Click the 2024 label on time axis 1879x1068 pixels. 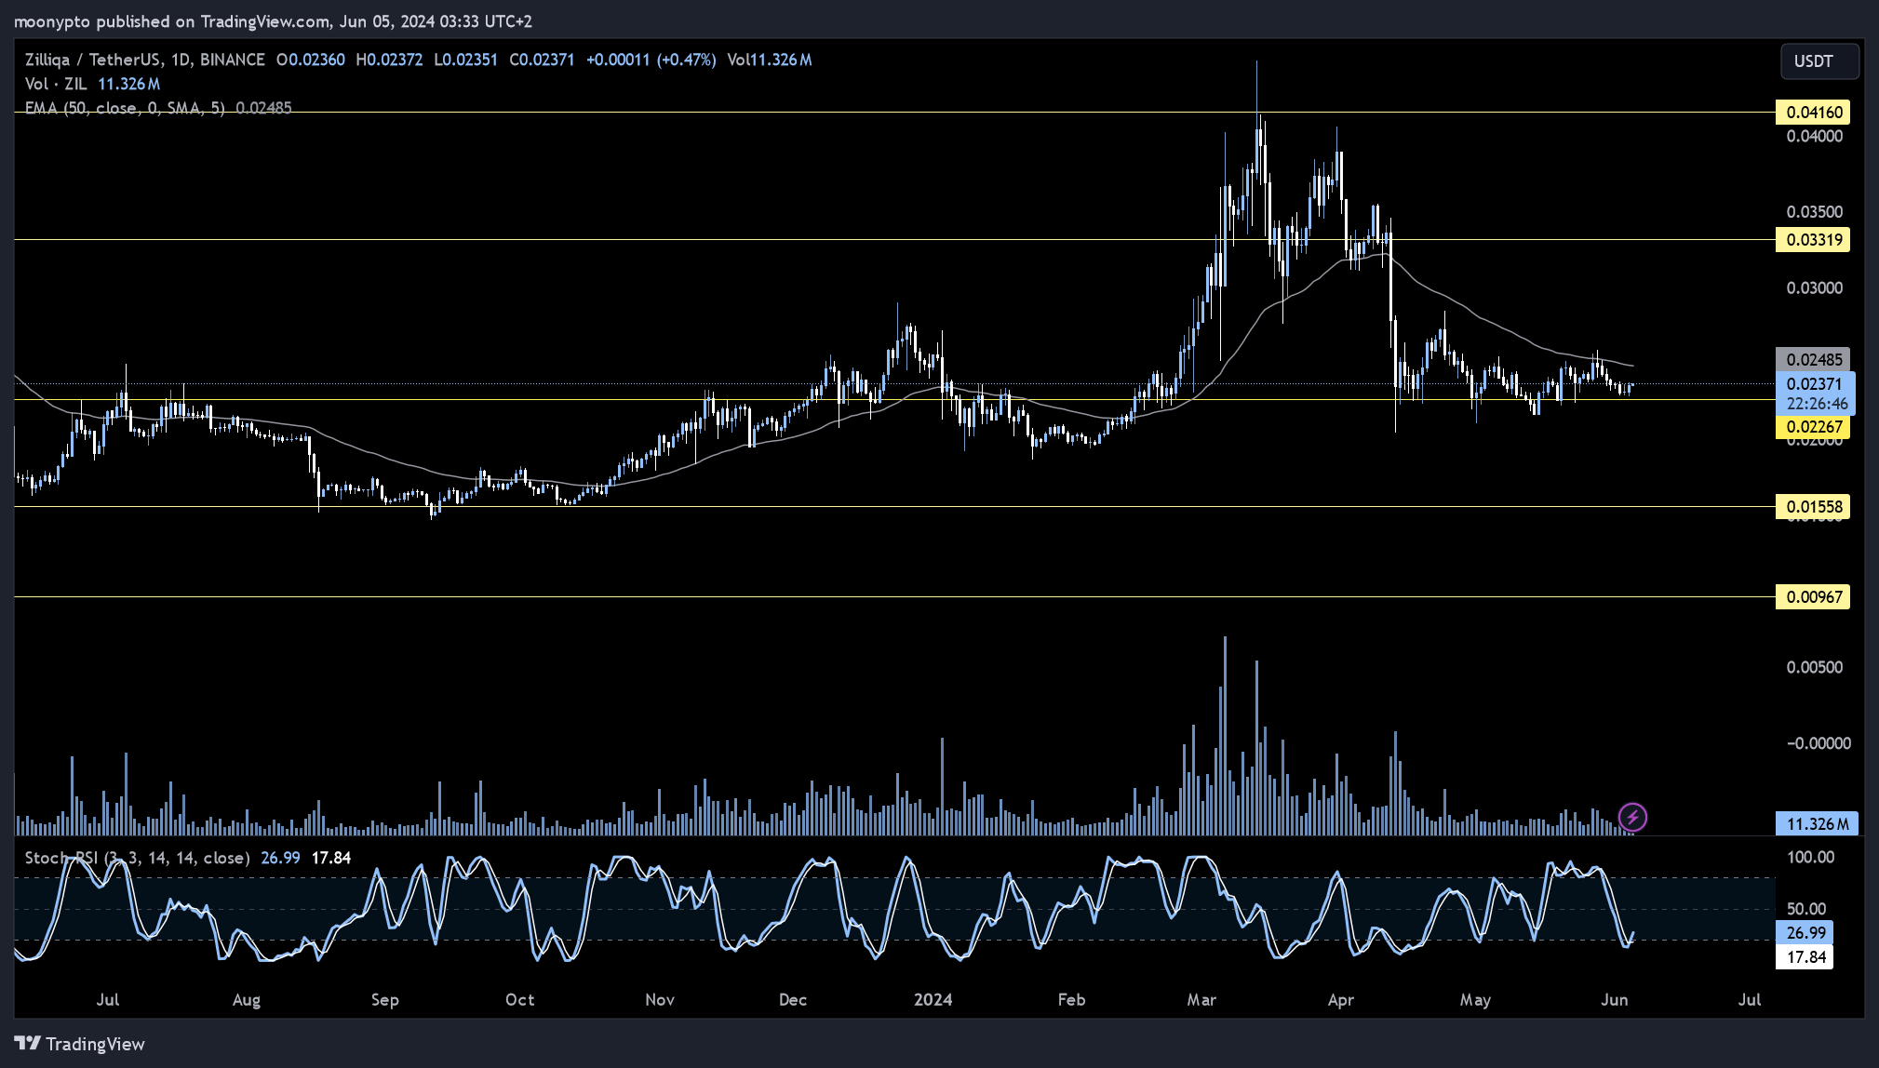(933, 1000)
